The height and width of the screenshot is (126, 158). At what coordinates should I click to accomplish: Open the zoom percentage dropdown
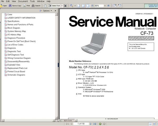tap(105, 6)
